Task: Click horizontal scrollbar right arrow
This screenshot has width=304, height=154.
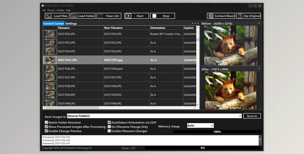Action: coord(195,108)
